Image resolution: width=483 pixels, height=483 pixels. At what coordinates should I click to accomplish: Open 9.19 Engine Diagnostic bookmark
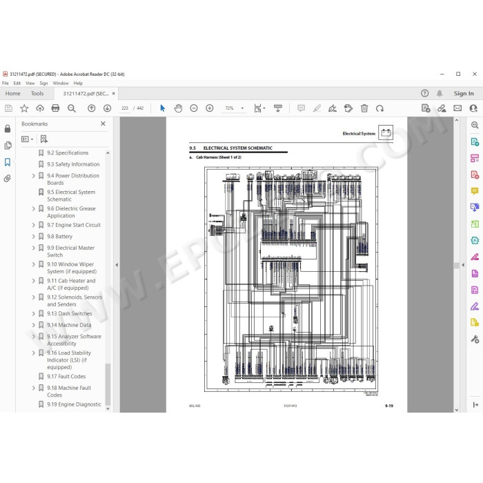click(75, 404)
